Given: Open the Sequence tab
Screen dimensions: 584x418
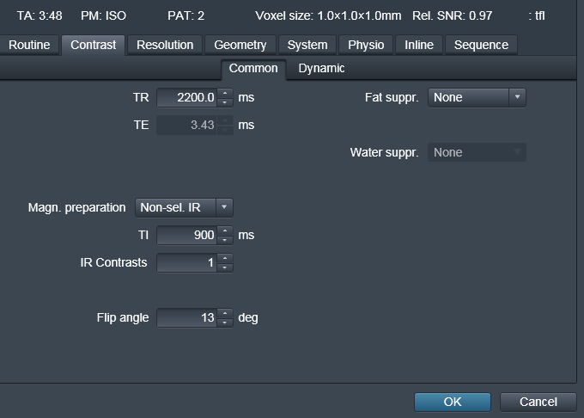Looking at the screenshot, I should (x=481, y=45).
